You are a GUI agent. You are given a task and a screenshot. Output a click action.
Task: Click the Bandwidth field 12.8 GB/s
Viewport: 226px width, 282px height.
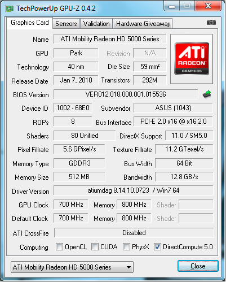tap(184, 177)
